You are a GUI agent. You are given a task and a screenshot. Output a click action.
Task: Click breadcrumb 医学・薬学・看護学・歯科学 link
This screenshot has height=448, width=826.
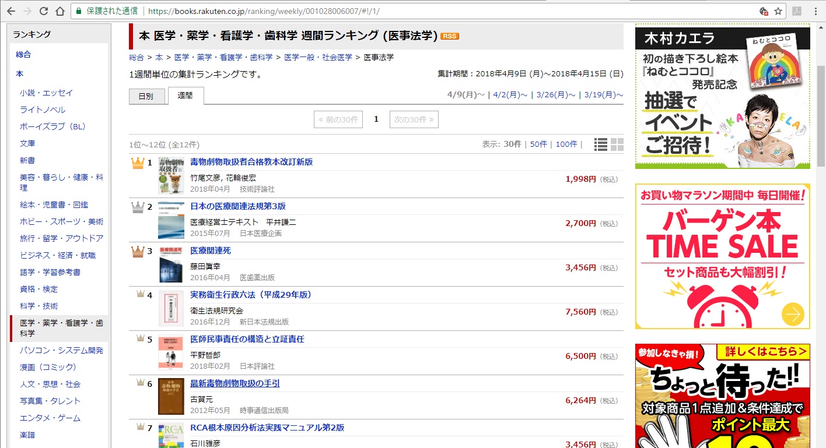[x=223, y=57]
